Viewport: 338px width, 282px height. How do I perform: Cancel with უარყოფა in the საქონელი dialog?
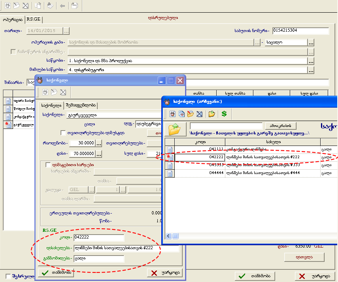165,273
